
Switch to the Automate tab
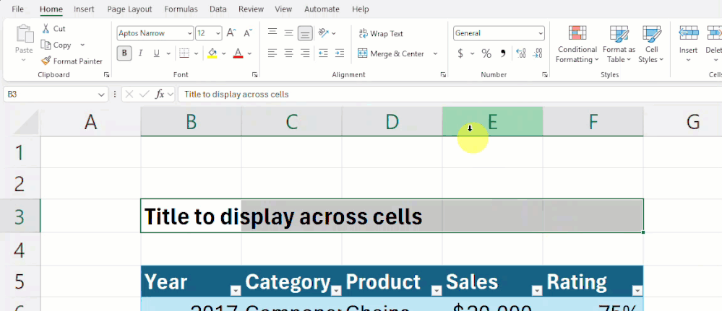pyautogui.click(x=322, y=9)
